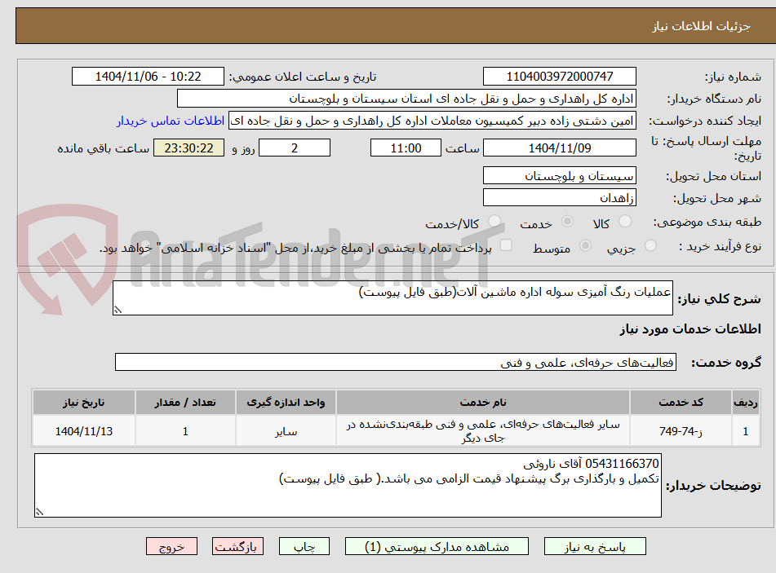
Task: Click the نام خدمت column header
Action: 483,403
